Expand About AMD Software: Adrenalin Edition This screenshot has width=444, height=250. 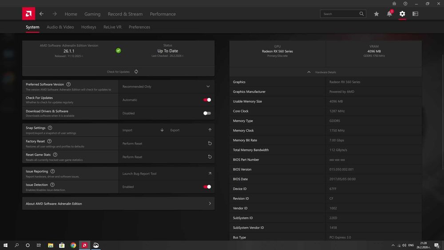click(x=210, y=203)
